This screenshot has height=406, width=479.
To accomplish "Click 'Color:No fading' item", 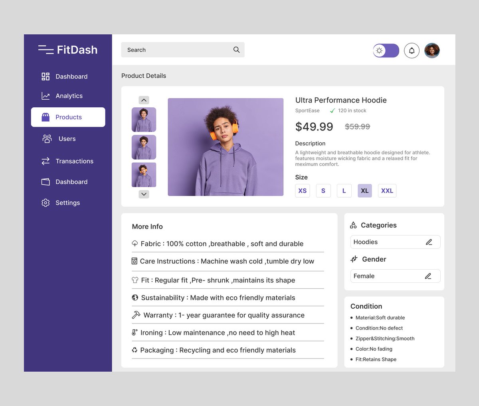I will click(x=374, y=349).
